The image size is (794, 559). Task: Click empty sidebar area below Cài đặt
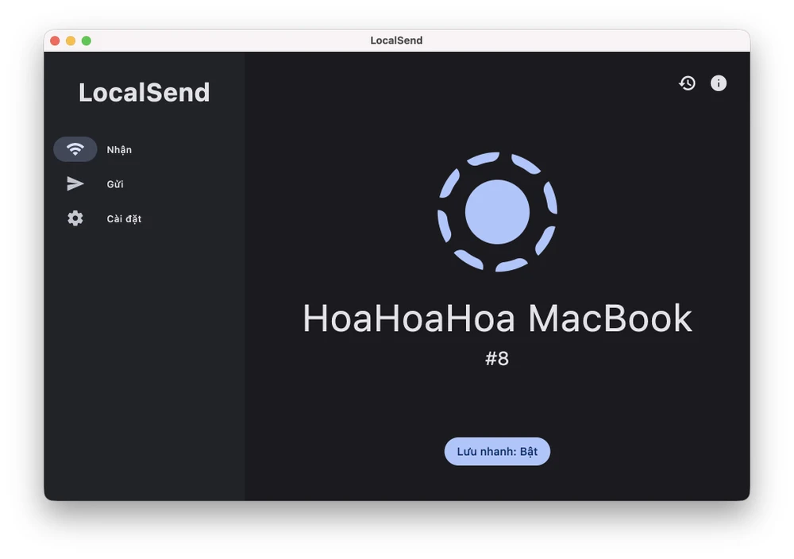coord(144,357)
